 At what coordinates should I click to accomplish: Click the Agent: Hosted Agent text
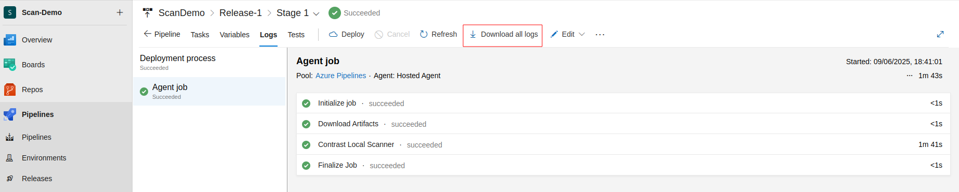407,76
